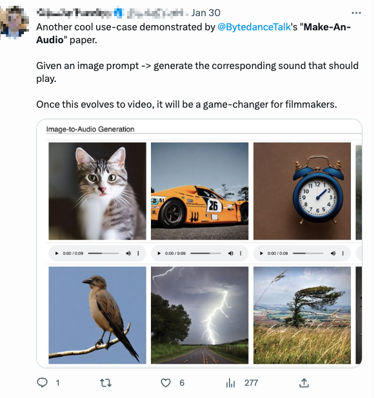Open the tweet's more options menu
This screenshot has height=398, width=387.
click(x=356, y=12)
